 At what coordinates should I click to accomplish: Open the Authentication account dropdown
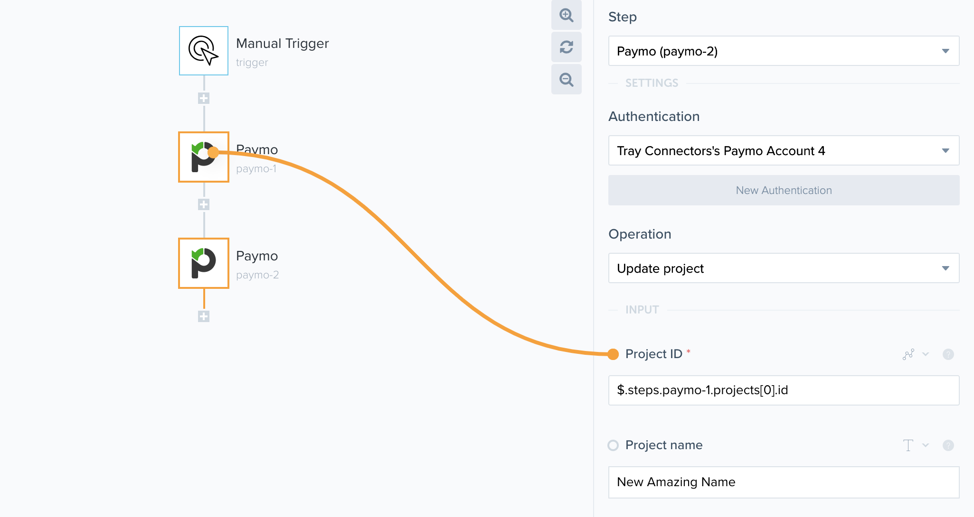(784, 150)
